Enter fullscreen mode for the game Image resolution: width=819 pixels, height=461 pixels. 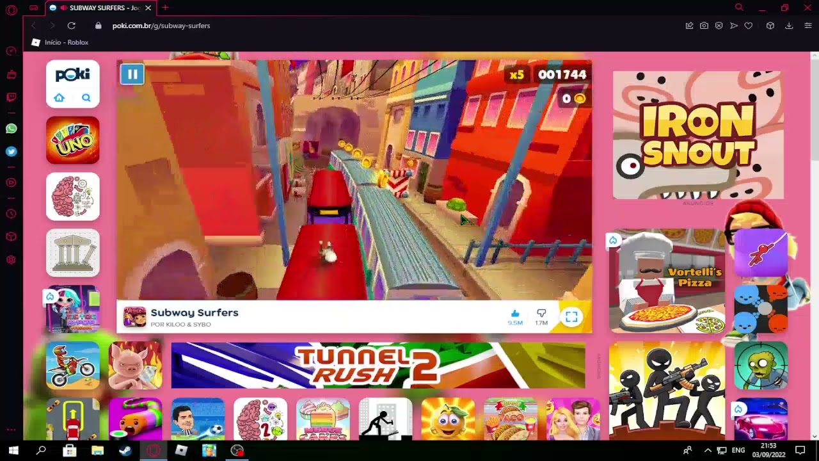point(571,317)
